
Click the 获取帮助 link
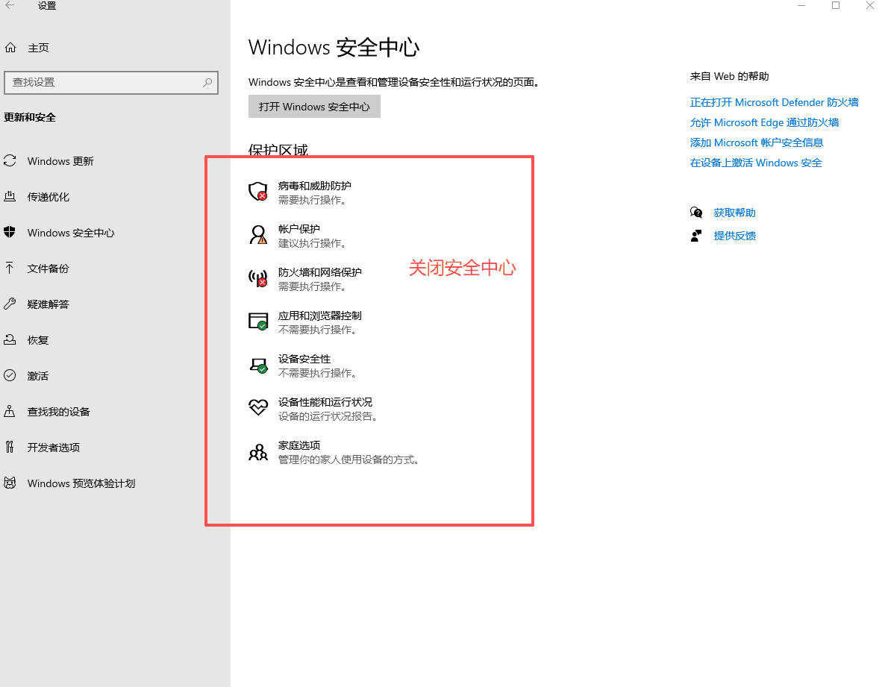734,213
